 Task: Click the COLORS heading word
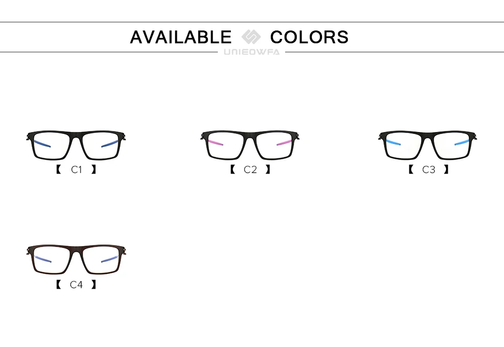309,37
